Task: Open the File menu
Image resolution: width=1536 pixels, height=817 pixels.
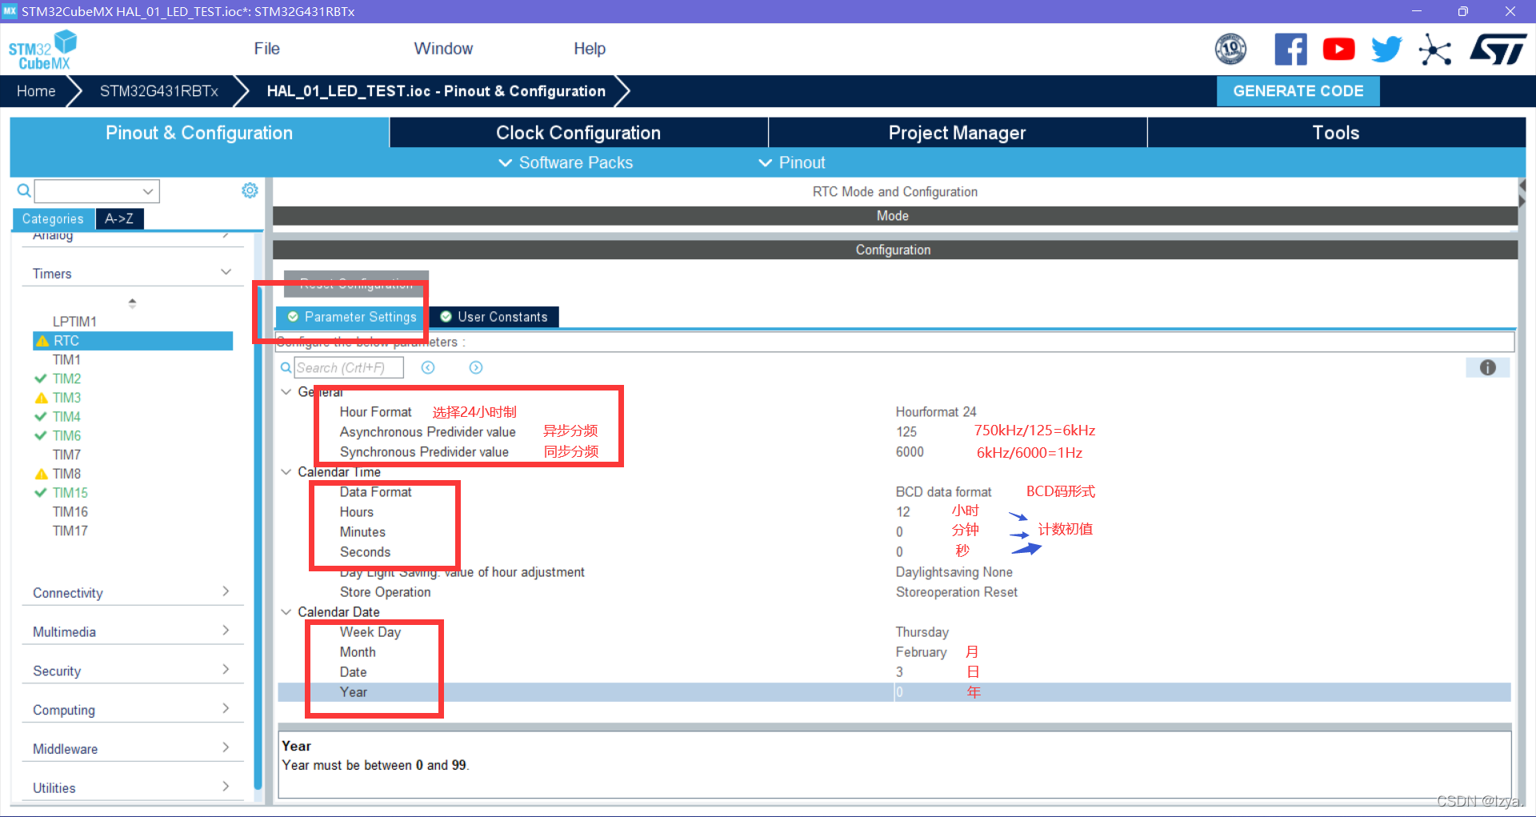Action: [266, 49]
